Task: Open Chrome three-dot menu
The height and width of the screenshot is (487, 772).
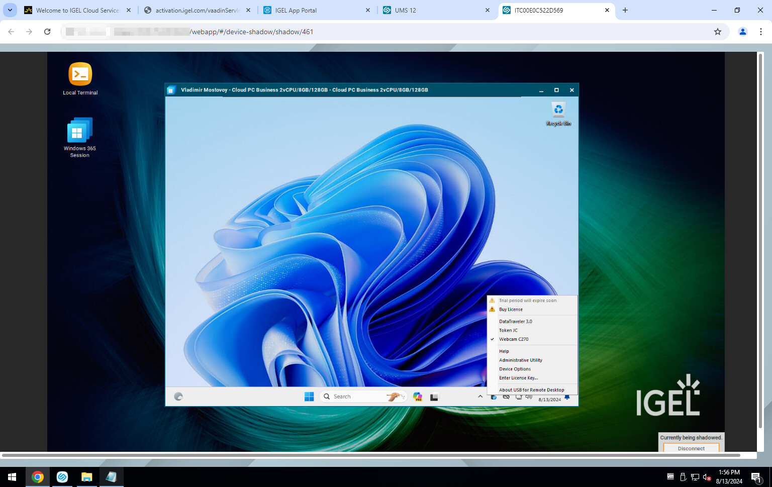Action: (761, 32)
